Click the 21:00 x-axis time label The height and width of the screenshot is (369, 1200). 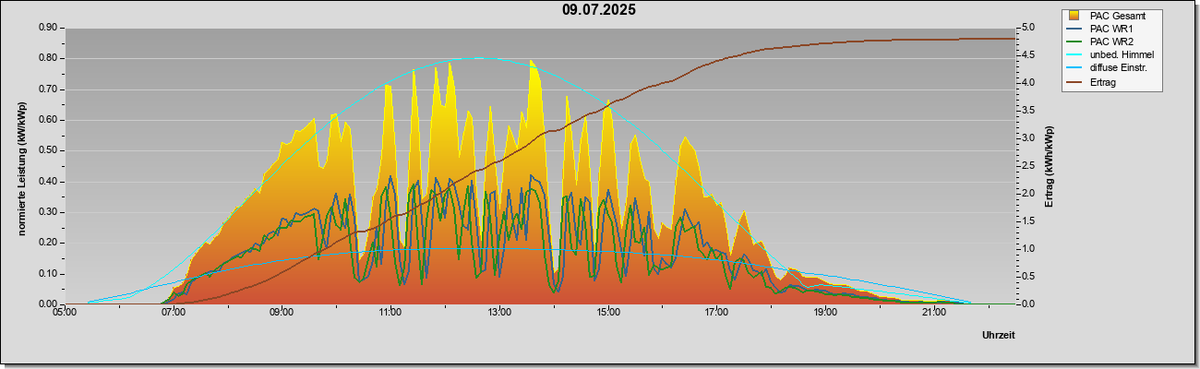933,313
